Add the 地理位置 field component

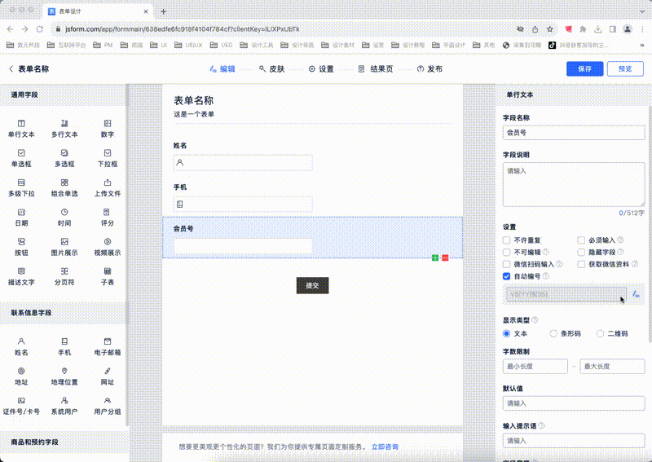point(64,376)
